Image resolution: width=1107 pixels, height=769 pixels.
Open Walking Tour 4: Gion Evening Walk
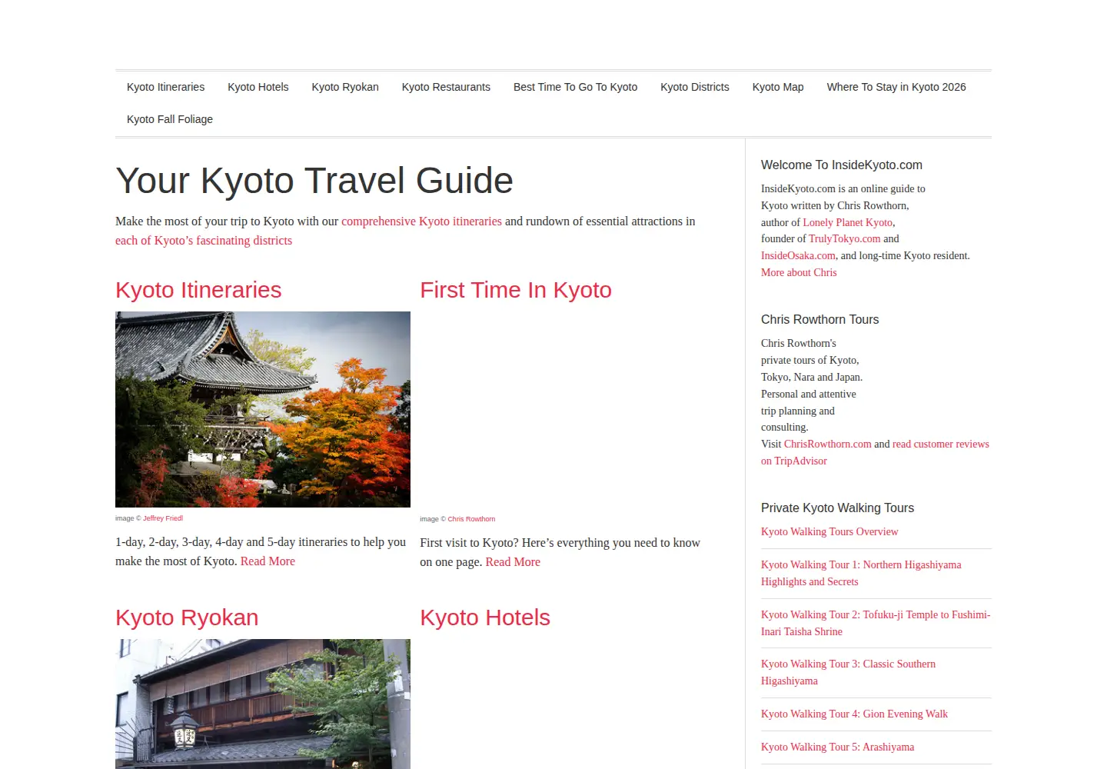tap(854, 714)
